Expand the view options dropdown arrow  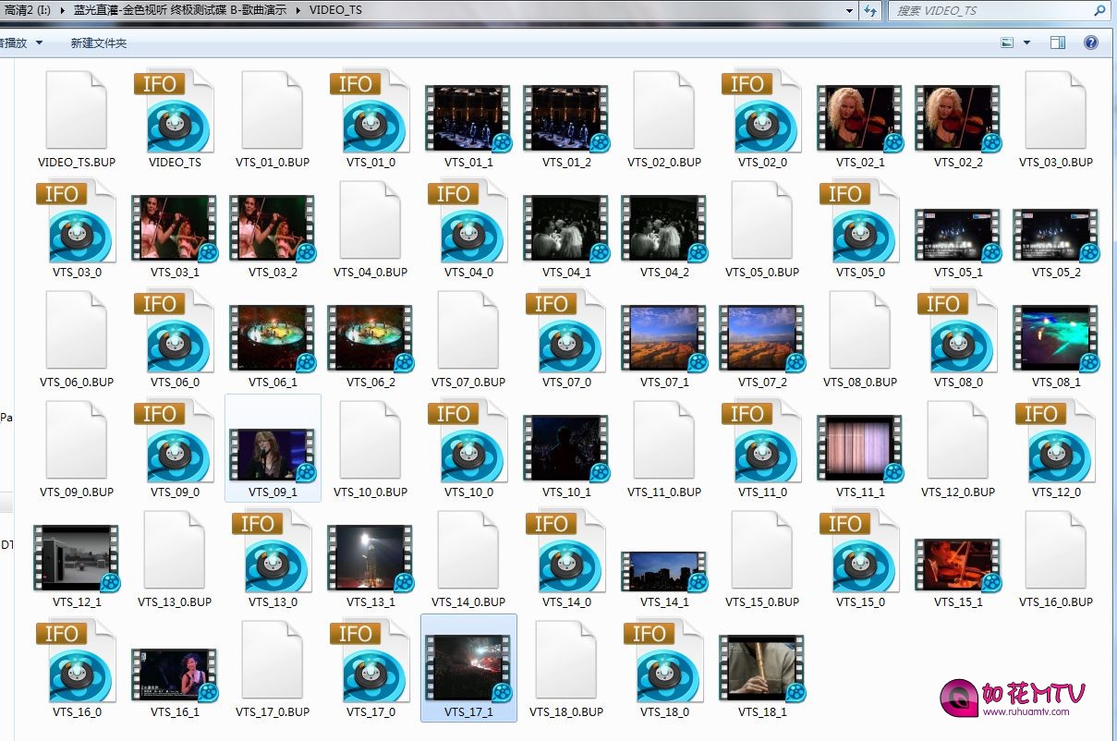point(1026,43)
